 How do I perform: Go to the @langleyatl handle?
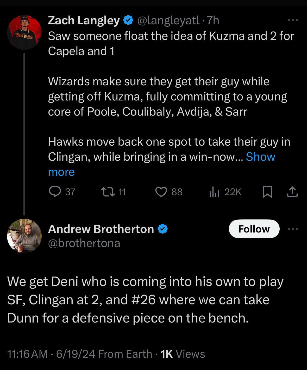coord(168,20)
